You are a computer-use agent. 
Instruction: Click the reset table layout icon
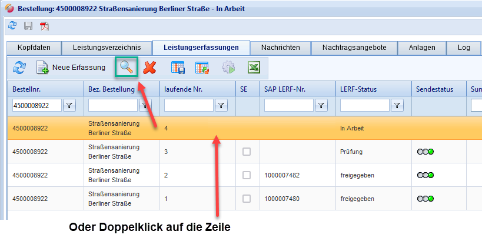[x=202, y=68]
